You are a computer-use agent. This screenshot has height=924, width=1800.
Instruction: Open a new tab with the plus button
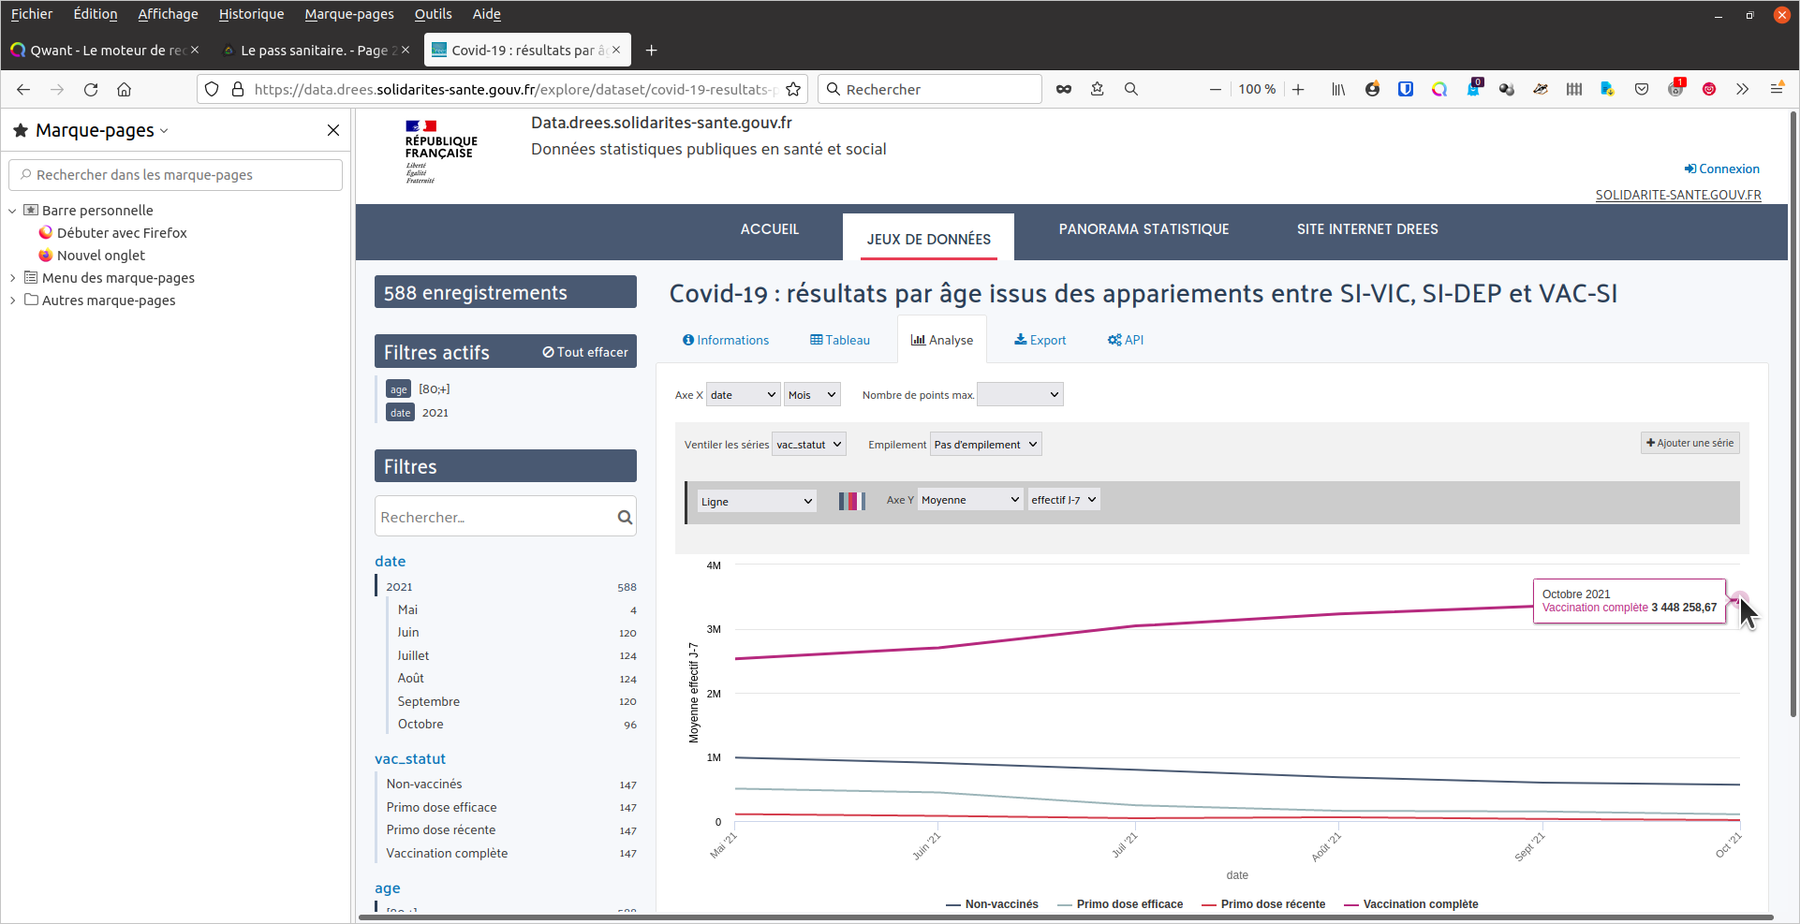652,51
